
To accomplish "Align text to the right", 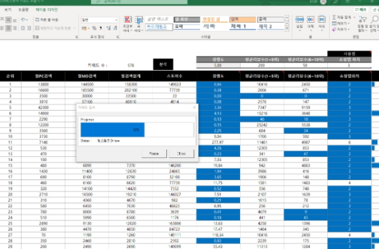I will point(15,28).
